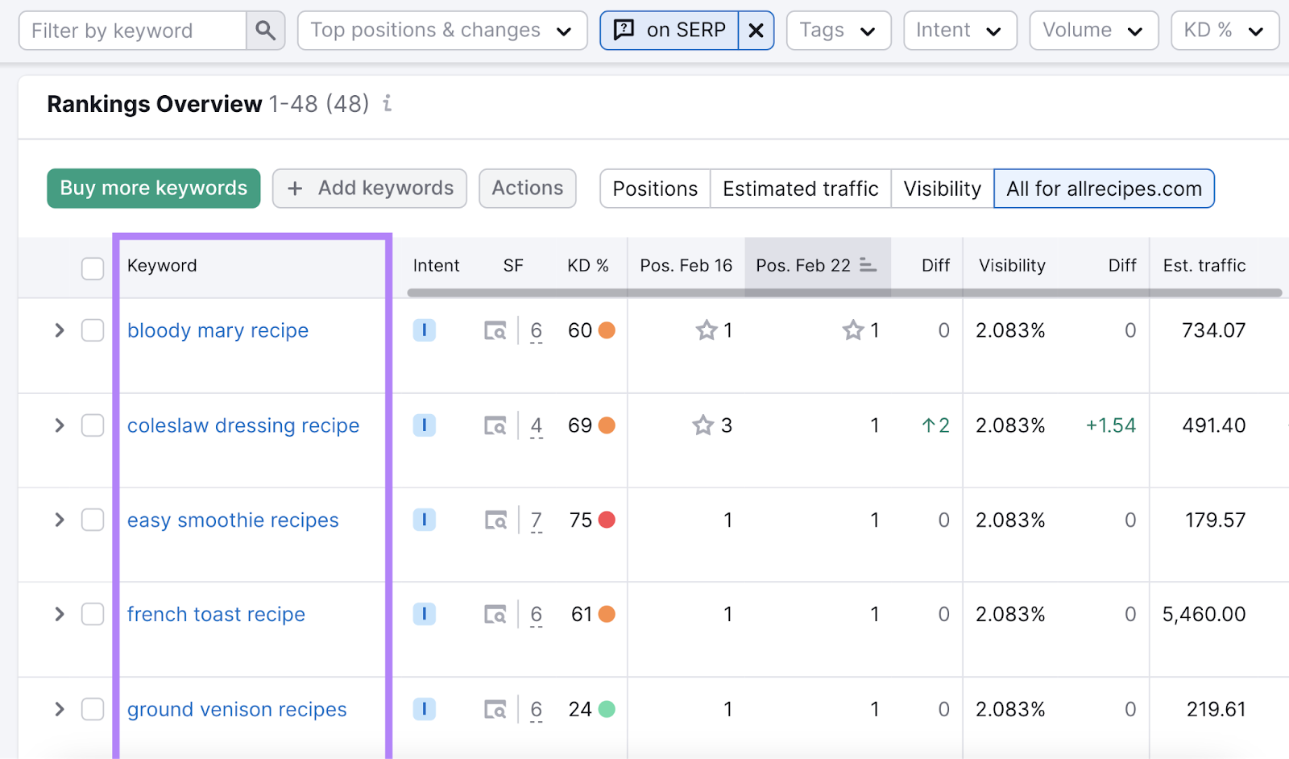Image resolution: width=1289 pixels, height=759 pixels.
Task: Check the row checkbox for easy smoothie recipes
Action: point(93,520)
